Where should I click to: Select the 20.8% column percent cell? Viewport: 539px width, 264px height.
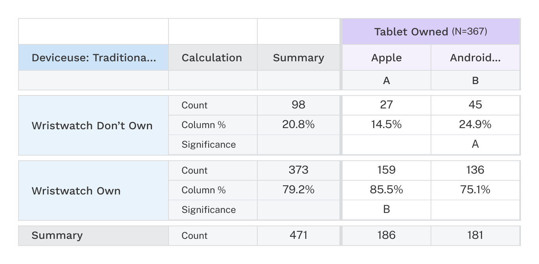[298, 125]
